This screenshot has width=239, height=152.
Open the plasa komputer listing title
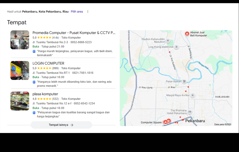coord(45,94)
